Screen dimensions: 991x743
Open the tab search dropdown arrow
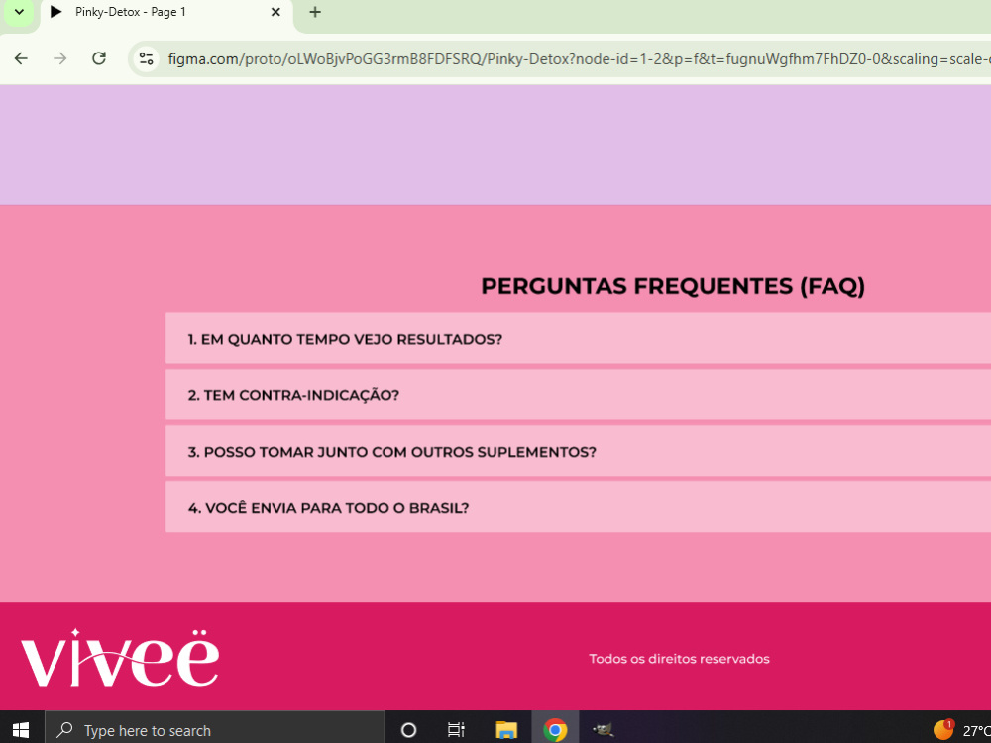coord(19,11)
